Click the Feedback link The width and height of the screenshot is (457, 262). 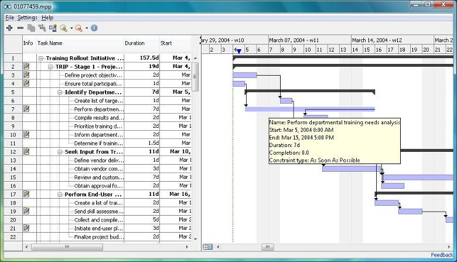tap(442, 255)
